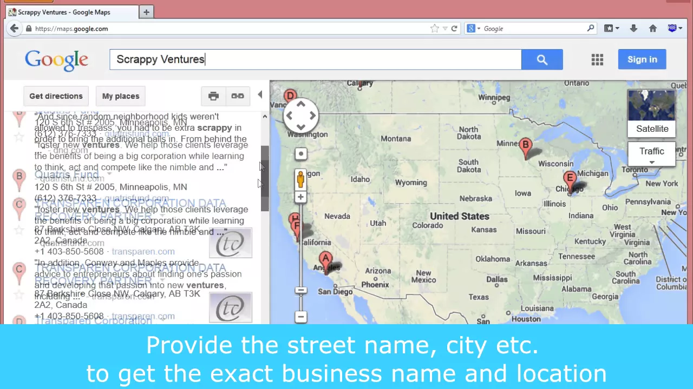
Task: Zoom out with the minus button
Action: 300,317
